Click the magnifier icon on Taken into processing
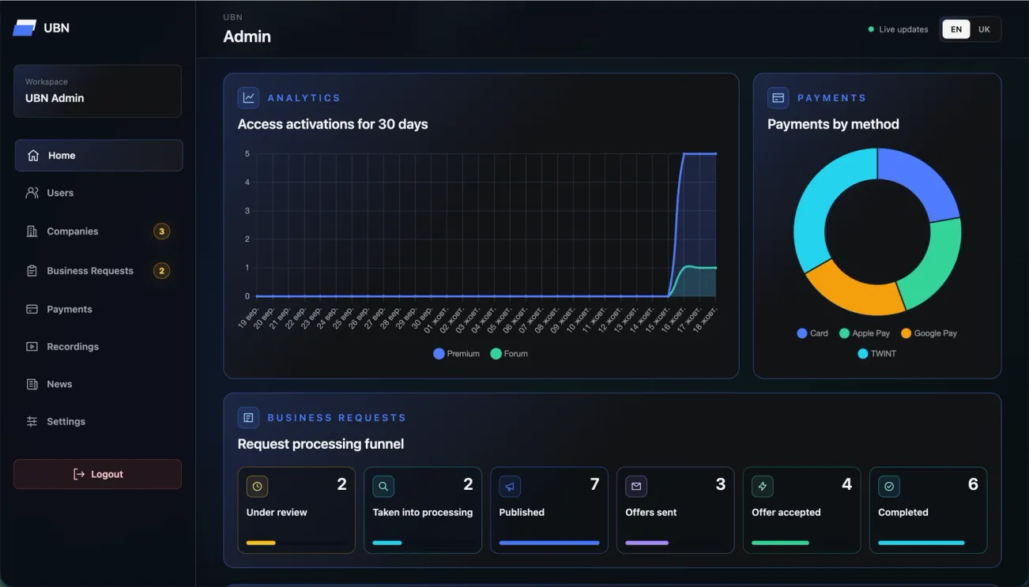Viewport: 1029px width, 587px height. click(x=383, y=487)
